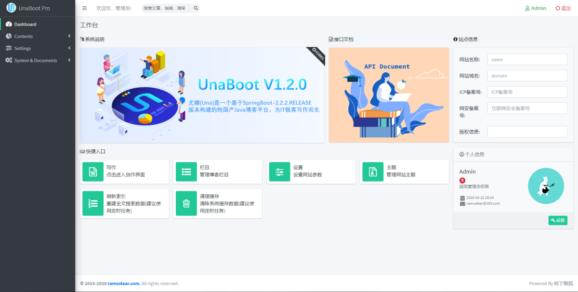Click the API Document banner image
This screenshot has height=292, width=578.
(x=389, y=94)
